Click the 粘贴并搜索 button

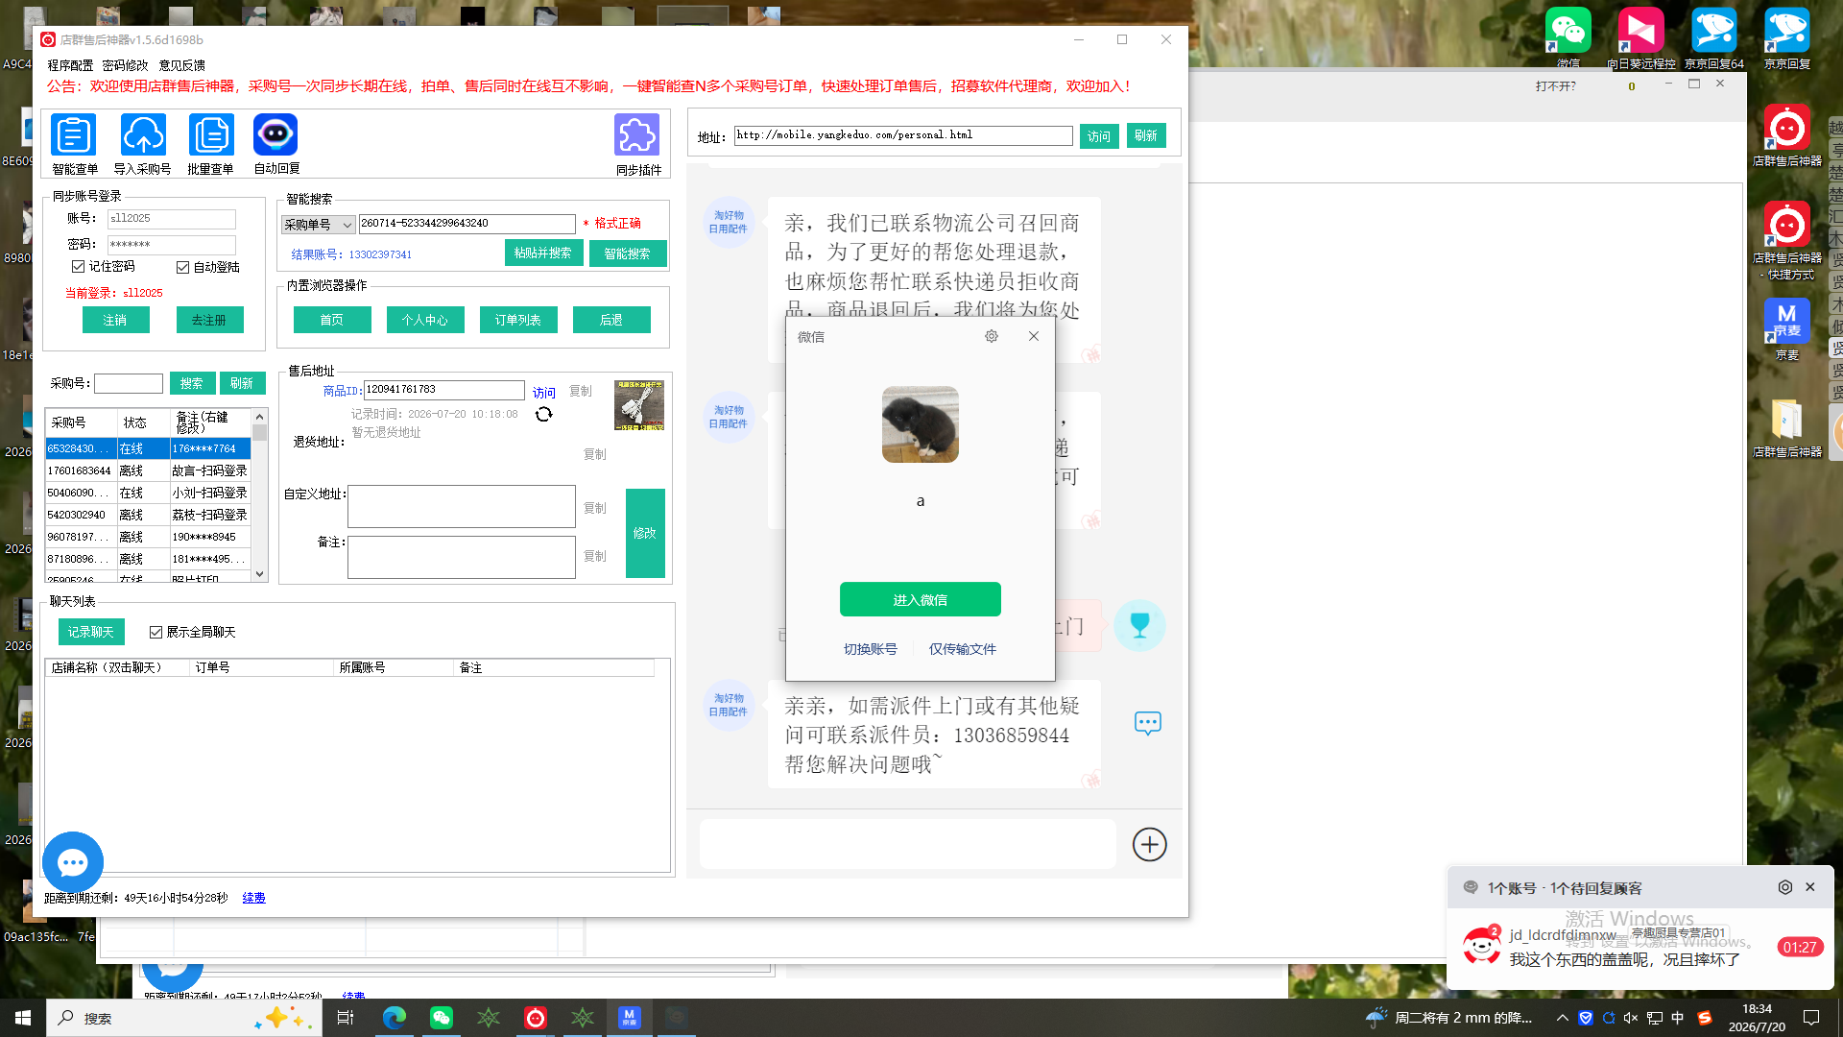click(543, 253)
